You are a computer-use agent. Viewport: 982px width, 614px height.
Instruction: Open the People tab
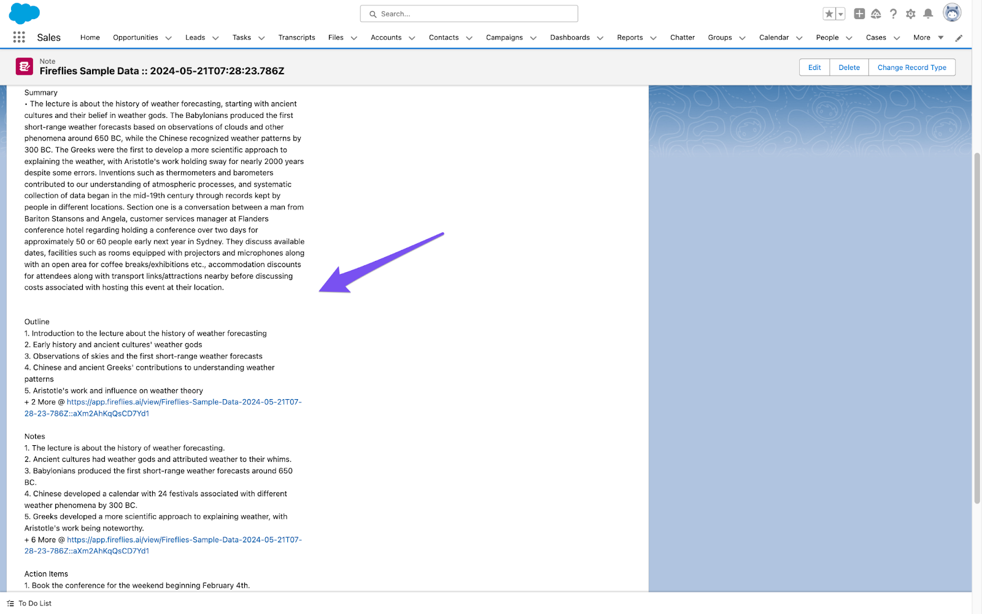click(827, 37)
